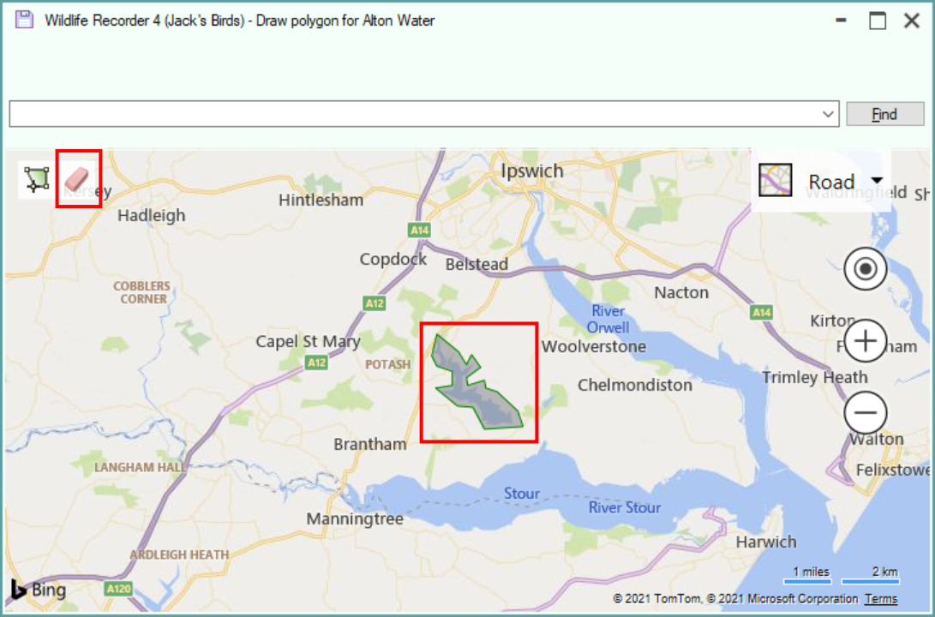
Task: Click the Bing logo
Action: 39,590
